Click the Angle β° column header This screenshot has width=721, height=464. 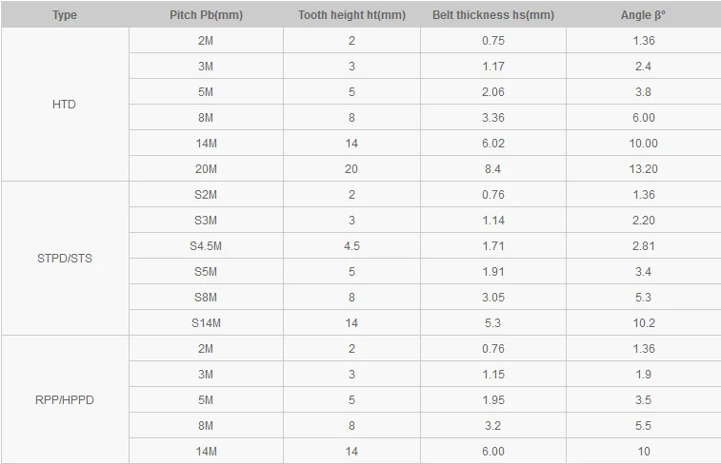pos(643,15)
